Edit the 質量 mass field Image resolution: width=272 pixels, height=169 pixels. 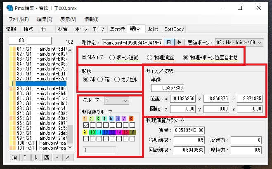[x=189, y=130]
